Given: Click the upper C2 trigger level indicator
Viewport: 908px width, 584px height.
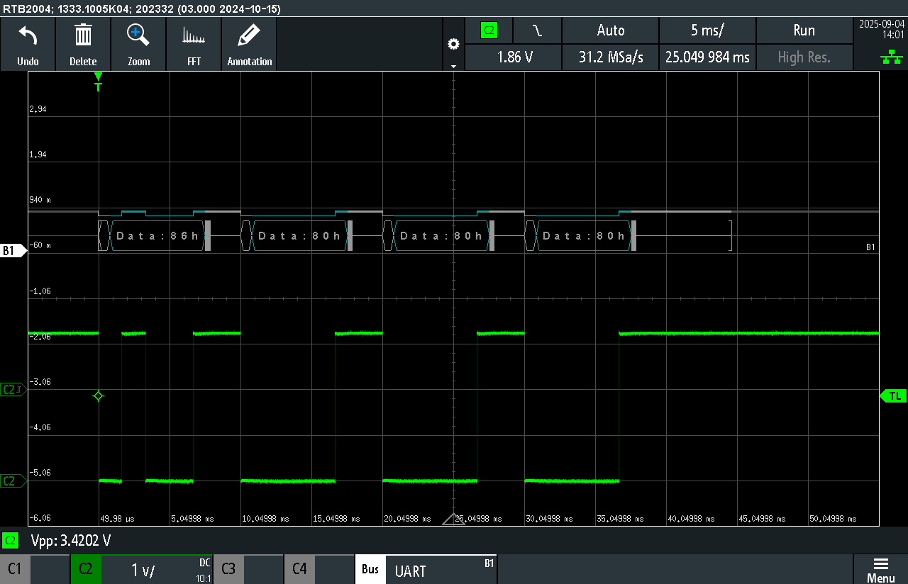Looking at the screenshot, I should click(x=13, y=389).
